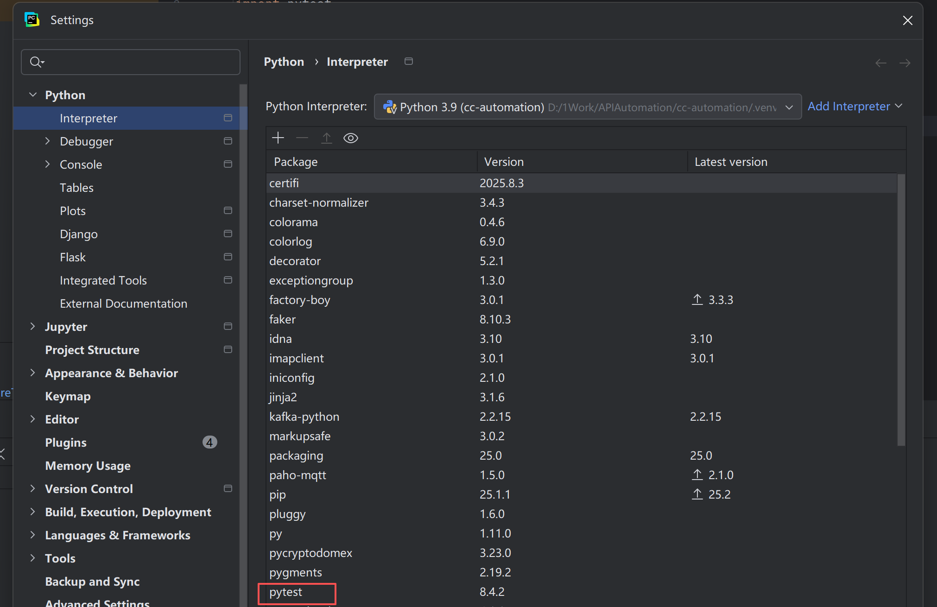This screenshot has width=937, height=607.
Task: Sort by Latest version column header
Action: click(x=797, y=162)
